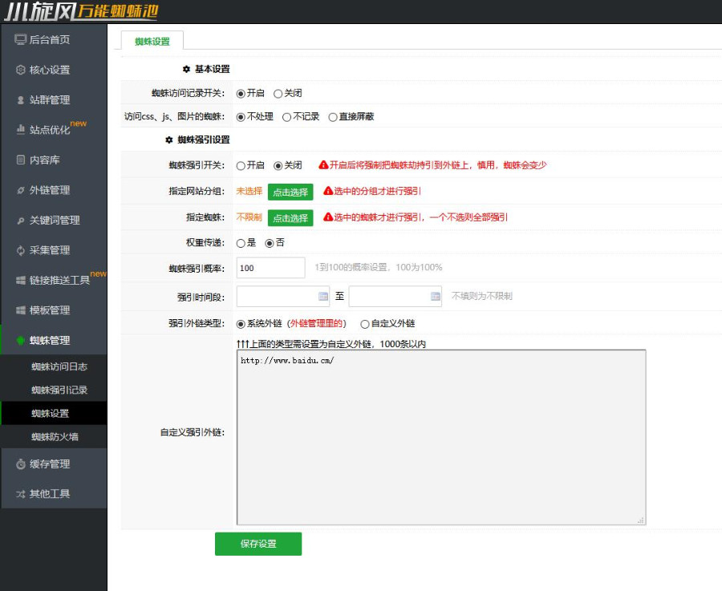Expand the 缓存管理 sidebar menu

50,463
